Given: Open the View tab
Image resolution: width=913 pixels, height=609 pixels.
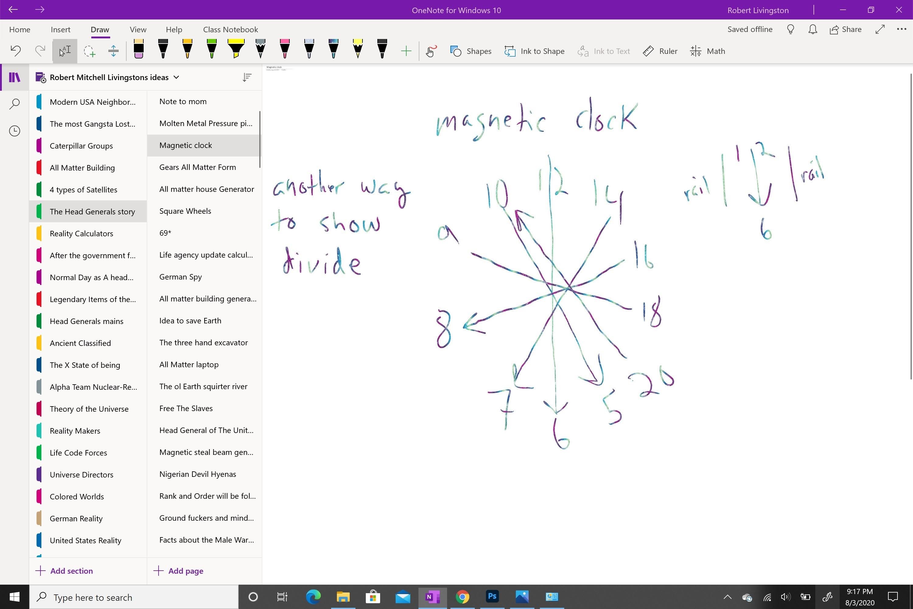Looking at the screenshot, I should (x=138, y=30).
